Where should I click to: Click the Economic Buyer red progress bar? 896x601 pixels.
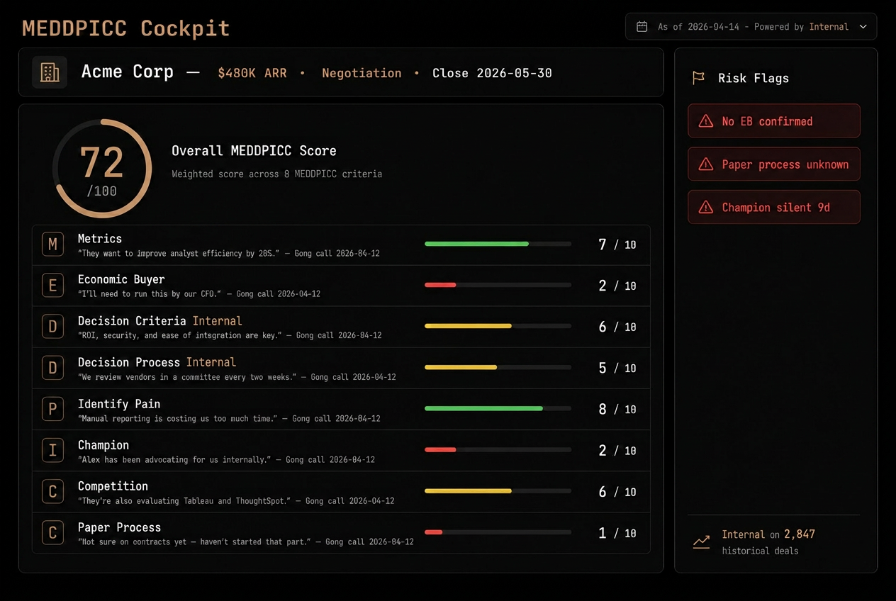coord(498,285)
